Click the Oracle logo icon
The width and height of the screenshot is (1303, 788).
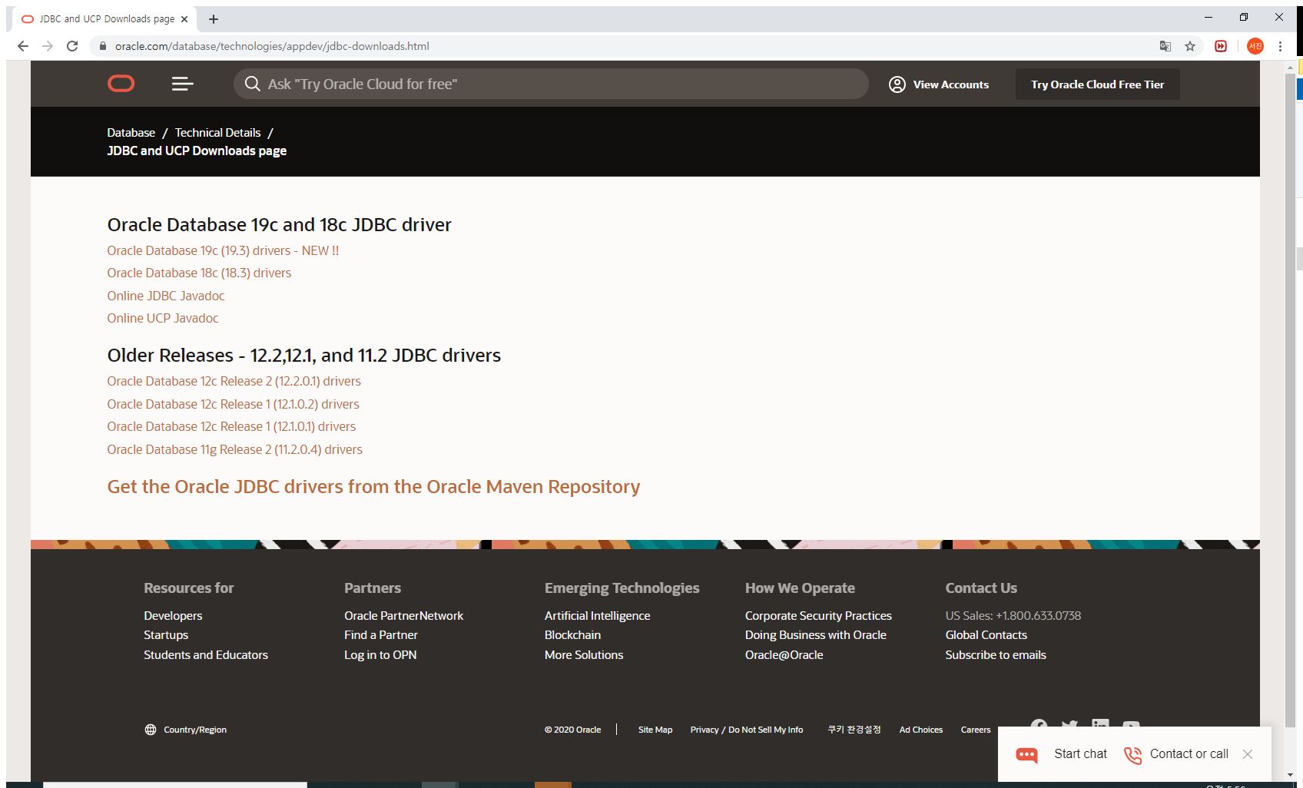(121, 84)
